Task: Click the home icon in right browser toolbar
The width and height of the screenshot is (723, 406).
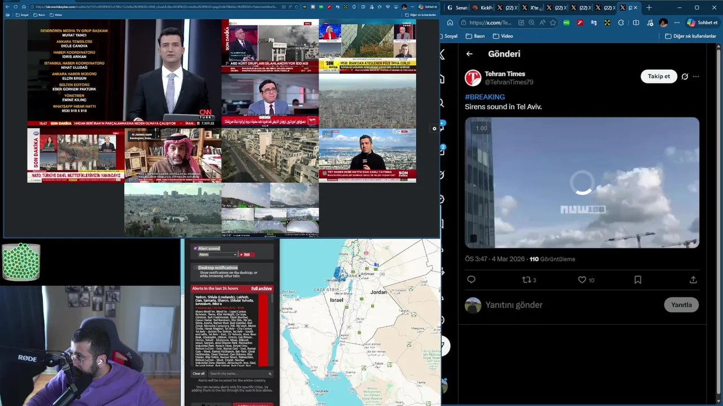Action: (450, 23)
